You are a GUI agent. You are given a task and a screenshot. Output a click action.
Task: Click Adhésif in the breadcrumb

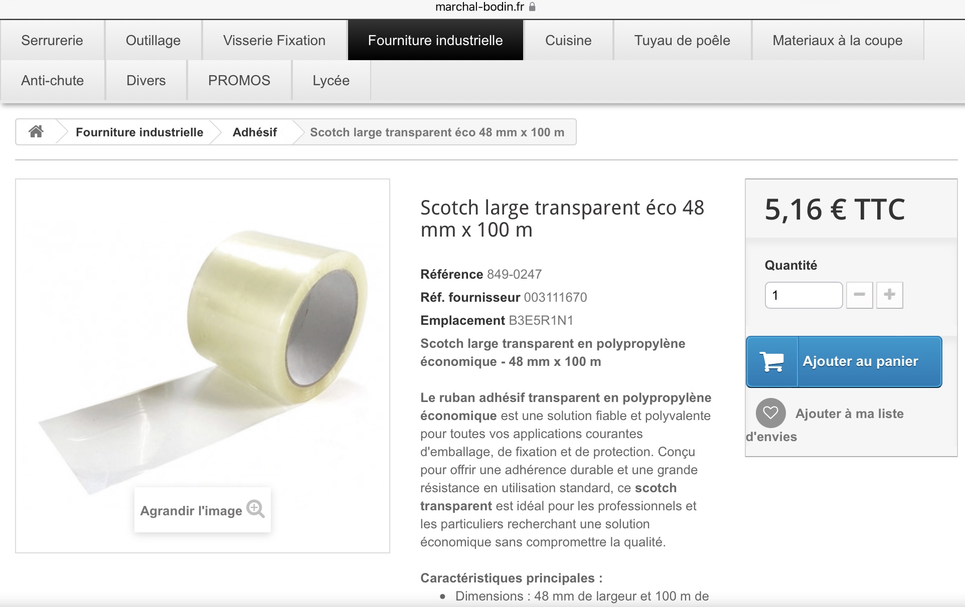(255, 132)
